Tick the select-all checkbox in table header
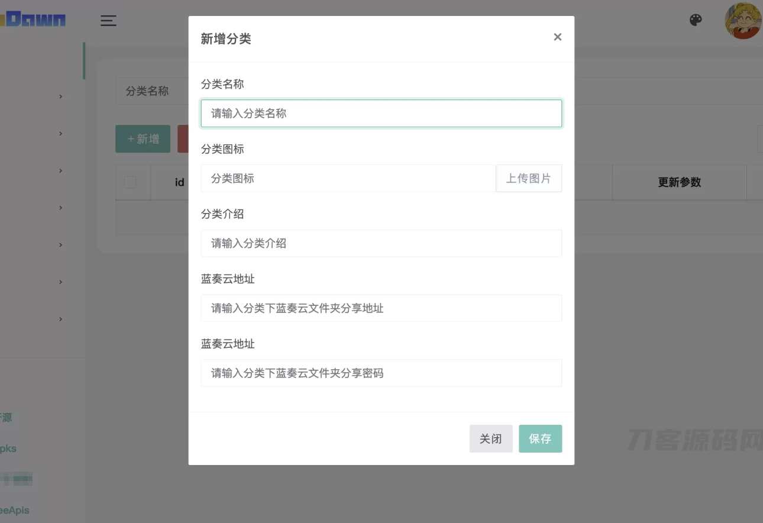Viewport: 763px width, 523px height. tap(130, 182)
